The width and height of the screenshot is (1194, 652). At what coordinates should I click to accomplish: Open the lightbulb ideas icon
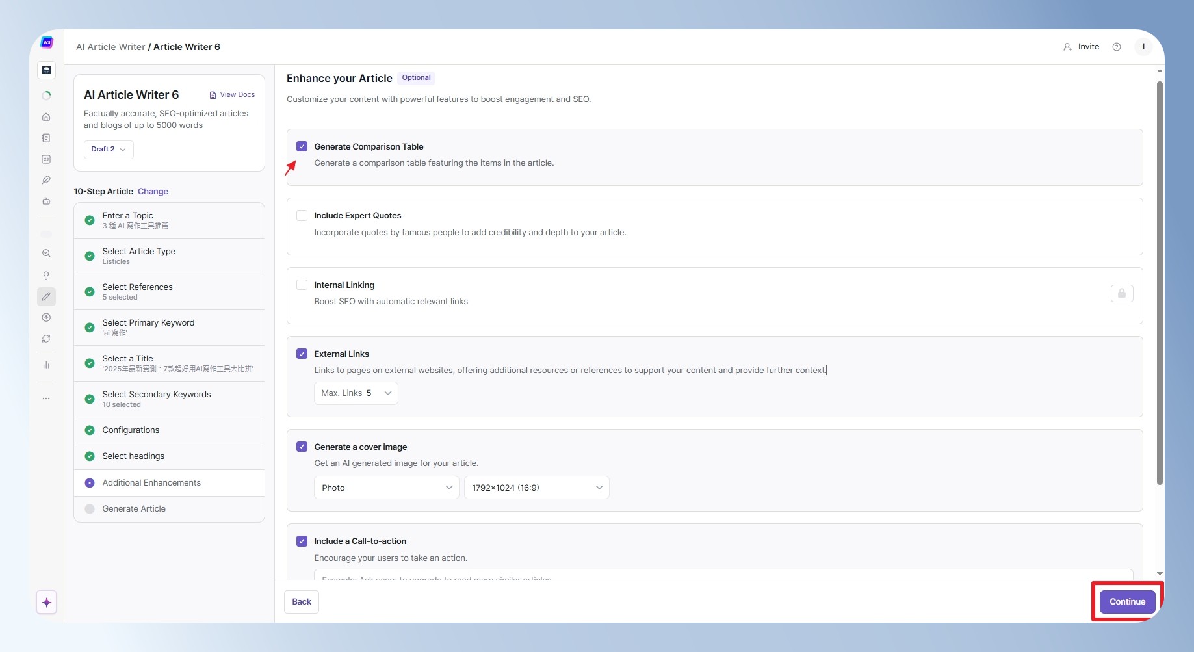click(46, 276)
